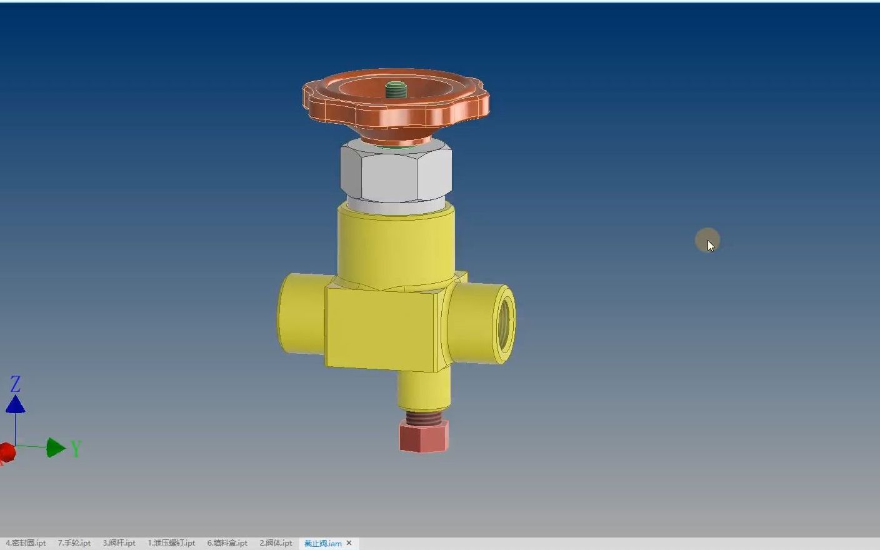Click the green Y axis arrow of triad
Viewport: 880px width, 550px height.
pos(56,447)
